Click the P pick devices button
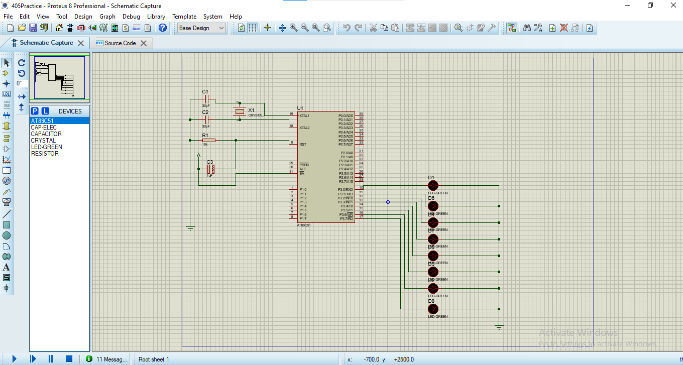Image resolution: width=683 pixels, height=365 pixels. pyautogui.click(x=34, y=111)
